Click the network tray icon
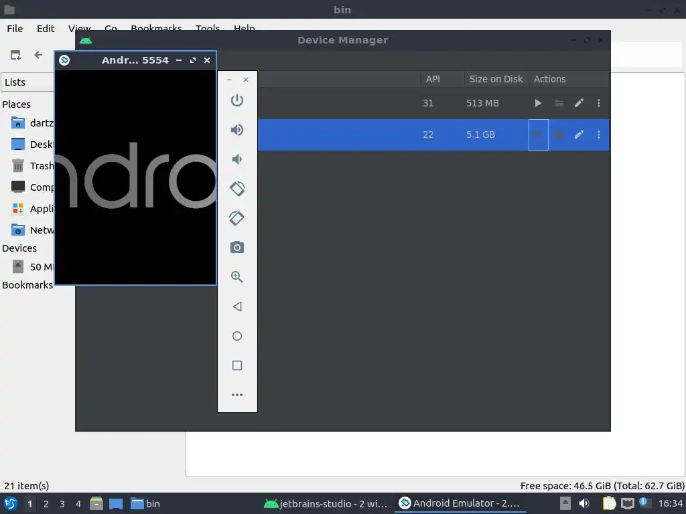This screenshot has width=686, height=514. [x=627, y=503]
